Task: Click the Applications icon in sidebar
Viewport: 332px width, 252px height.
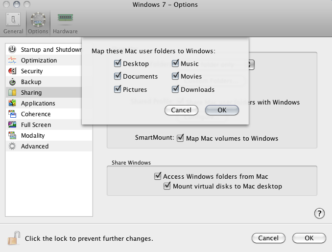Action: [12, 103]
